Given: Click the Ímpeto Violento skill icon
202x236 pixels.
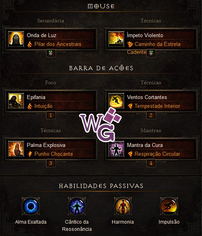Looking at the screenshot, I should pyautogui.click(x=116, y=39).
